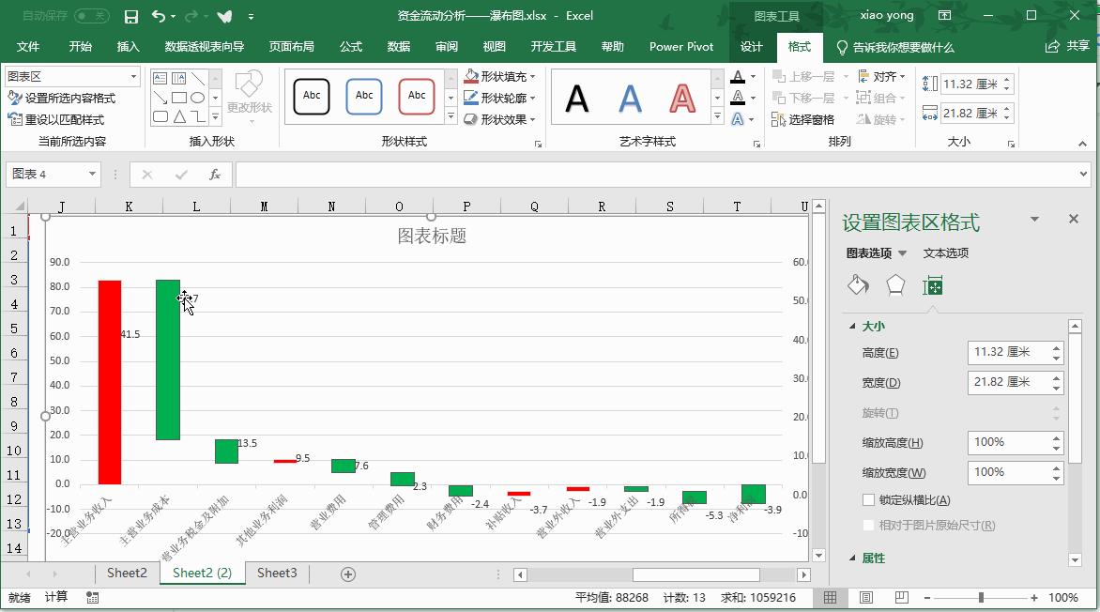
Task: Enable the 锁定纵横比 checkbox
Action: (868, 500)
